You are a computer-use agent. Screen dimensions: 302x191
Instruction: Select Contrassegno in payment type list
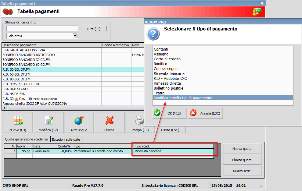(223, 69)
